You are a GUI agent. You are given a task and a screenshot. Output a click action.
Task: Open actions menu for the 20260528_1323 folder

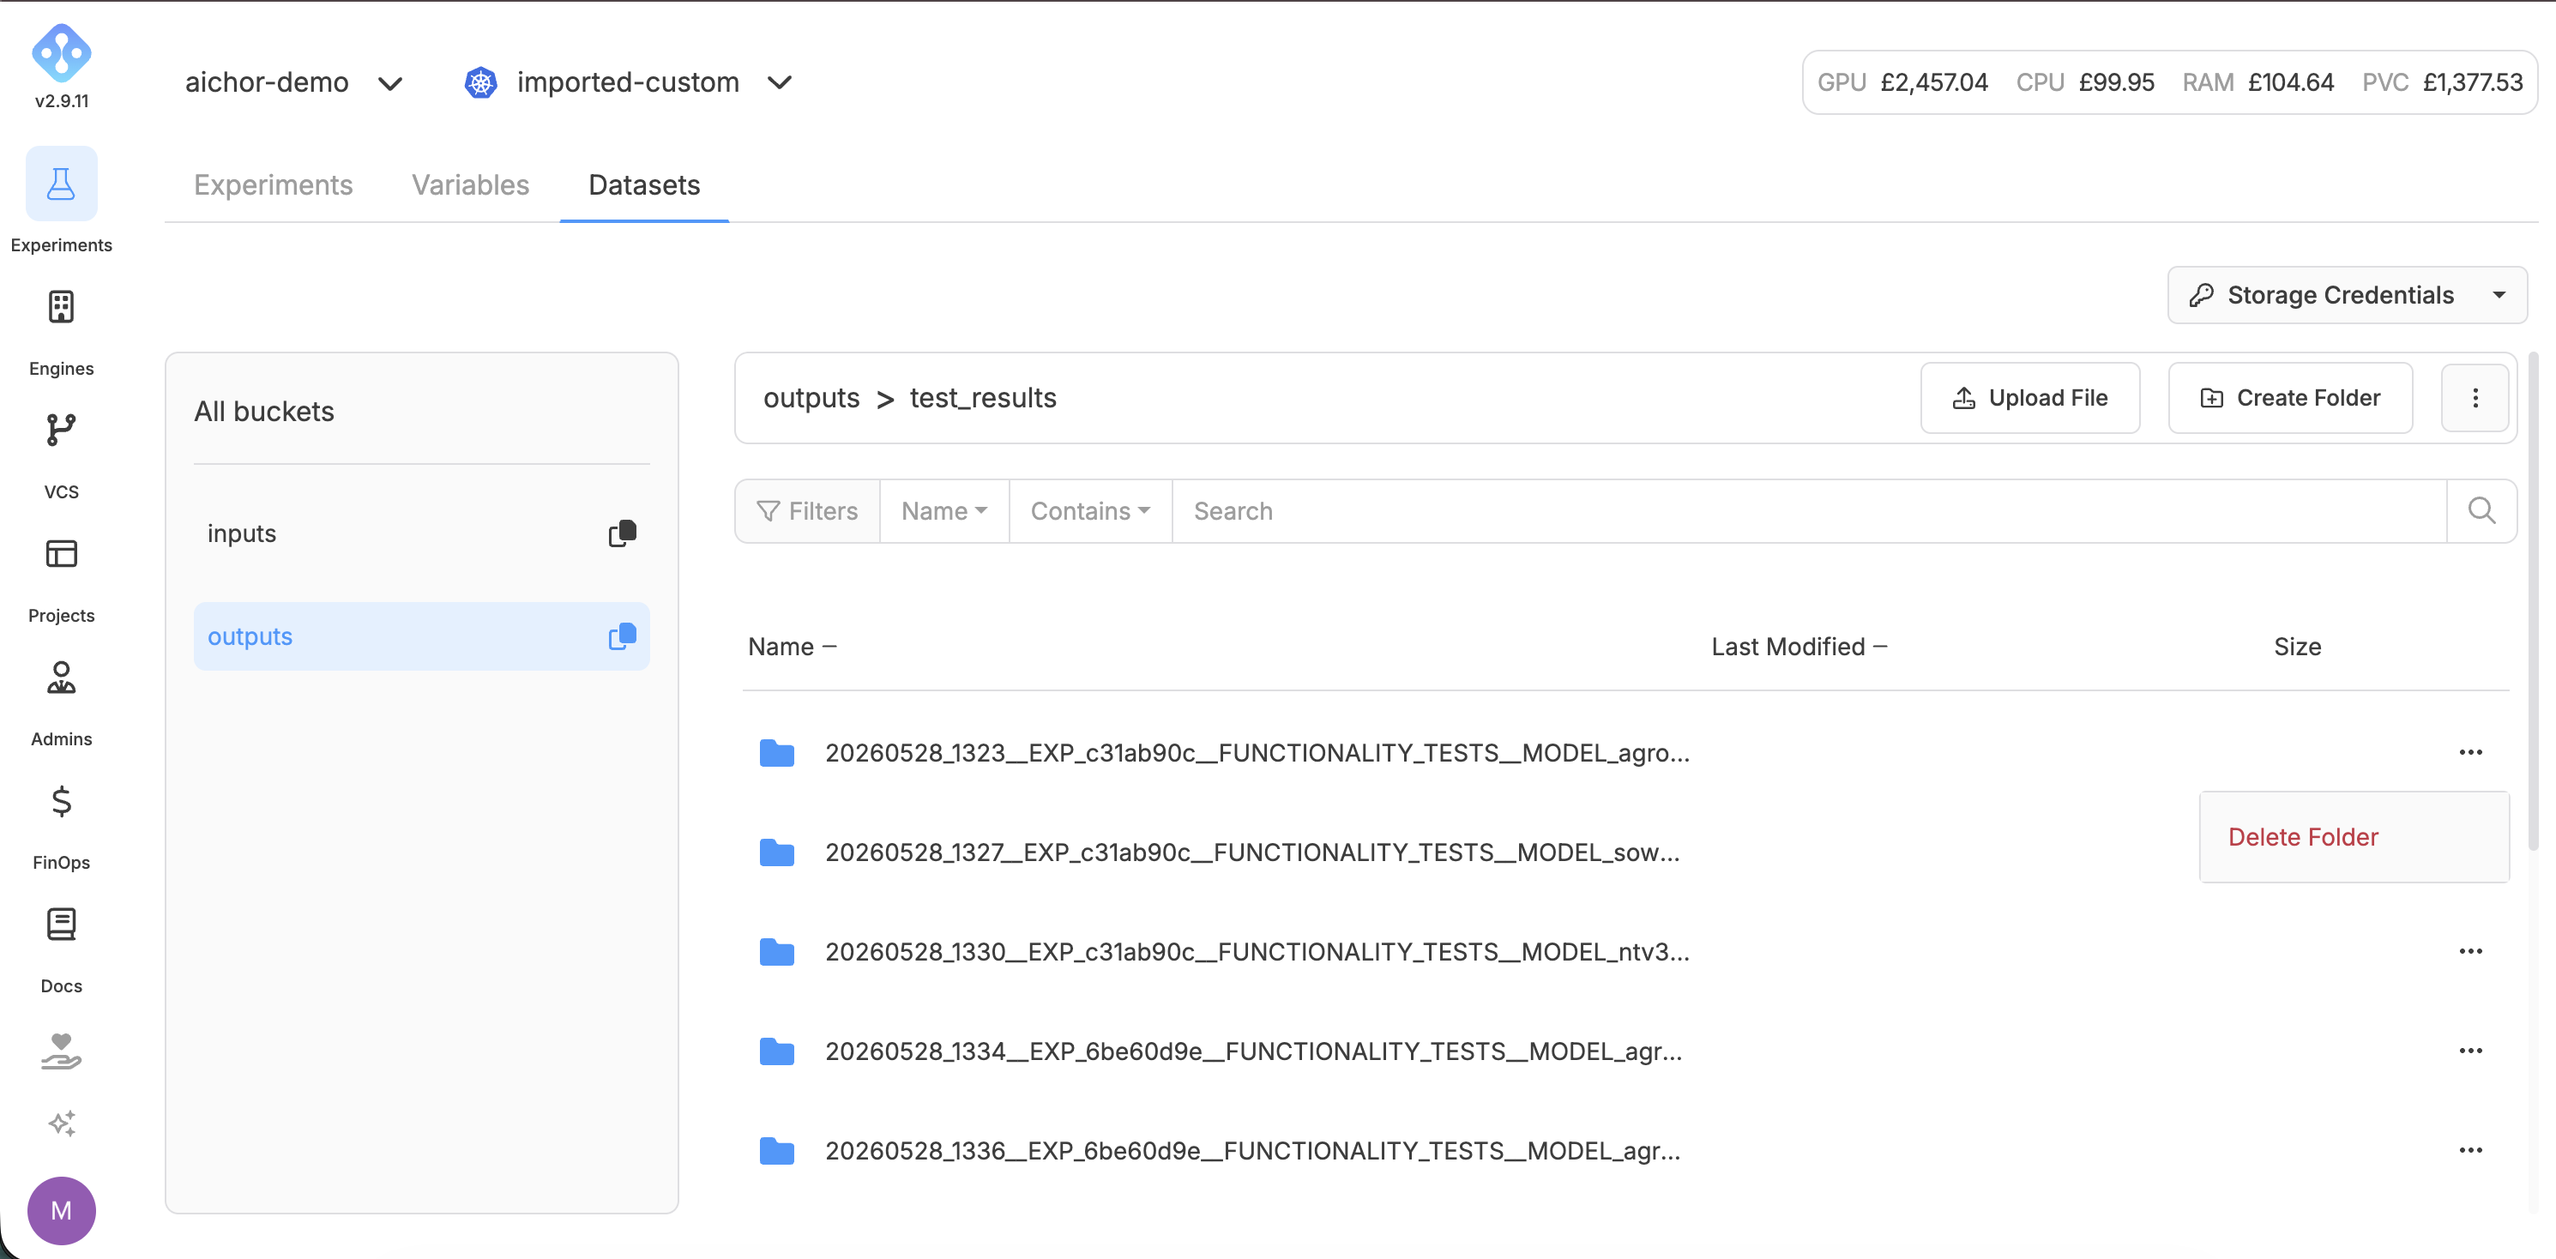tap(2471, 752)
